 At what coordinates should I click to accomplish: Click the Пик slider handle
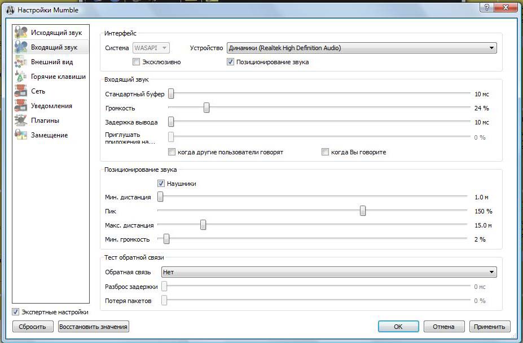pyautogui.click(x=363, y=211)
